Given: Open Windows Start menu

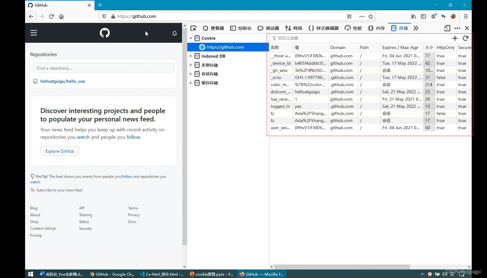Looking at the screenshot, I should 31,274.
